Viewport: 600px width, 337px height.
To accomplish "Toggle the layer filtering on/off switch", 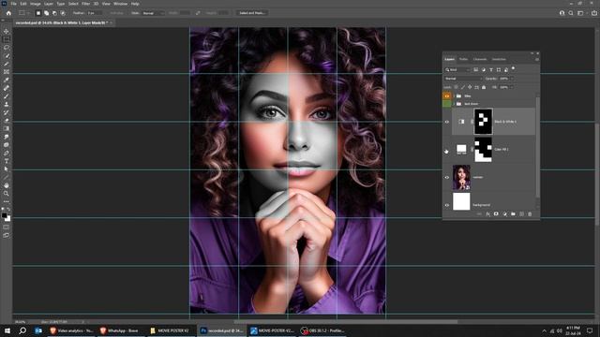I will tap(513, 69).
